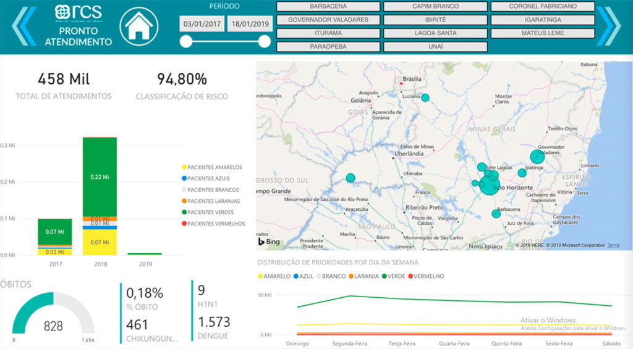Go to previous page with left chevron
The image size is (633, 349).
[x=23, y=27]
